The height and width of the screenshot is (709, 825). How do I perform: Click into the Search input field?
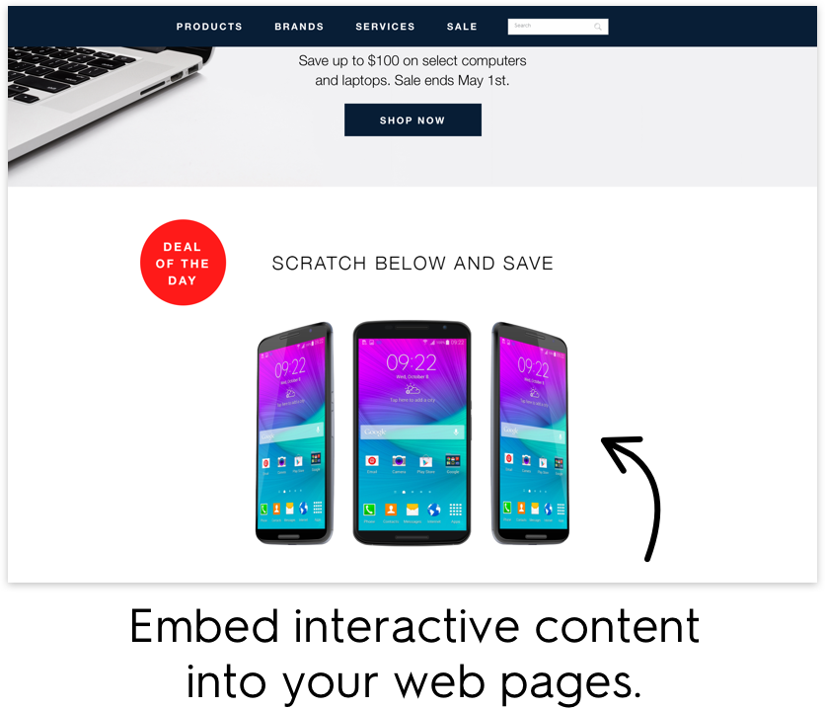click(x=553, y=27)
